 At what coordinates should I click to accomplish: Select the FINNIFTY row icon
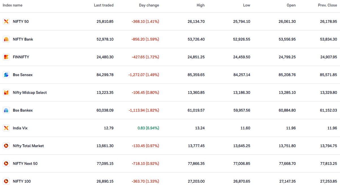(x=6, y=57)
